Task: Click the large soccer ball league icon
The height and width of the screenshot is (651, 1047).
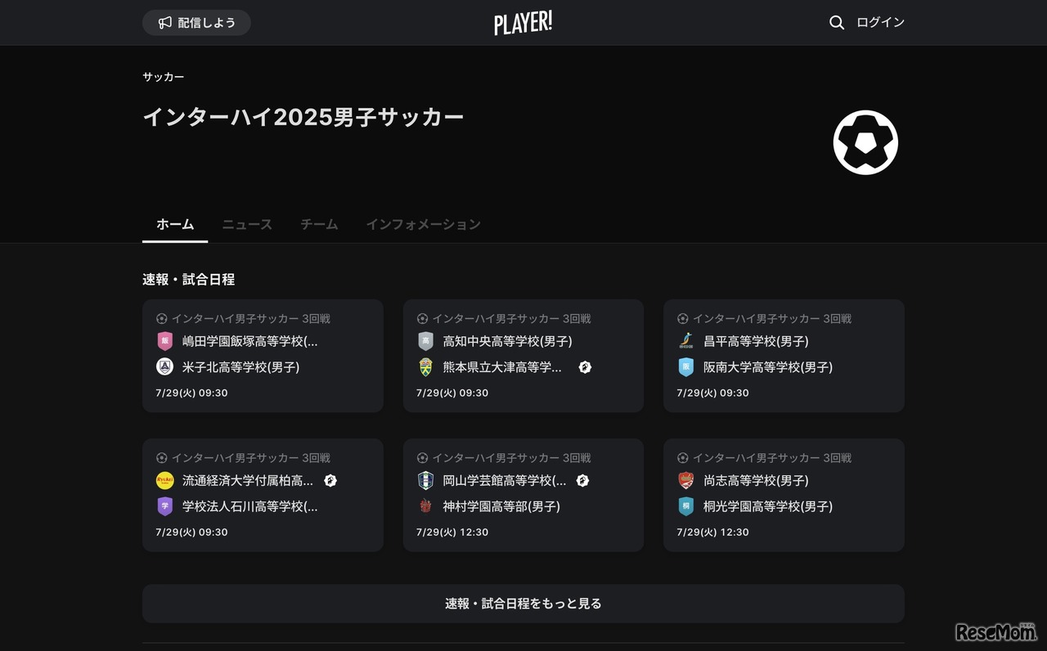Action: coord(865,141)
